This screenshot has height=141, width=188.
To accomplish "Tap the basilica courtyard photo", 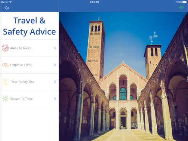I will (x=123, y=76).
